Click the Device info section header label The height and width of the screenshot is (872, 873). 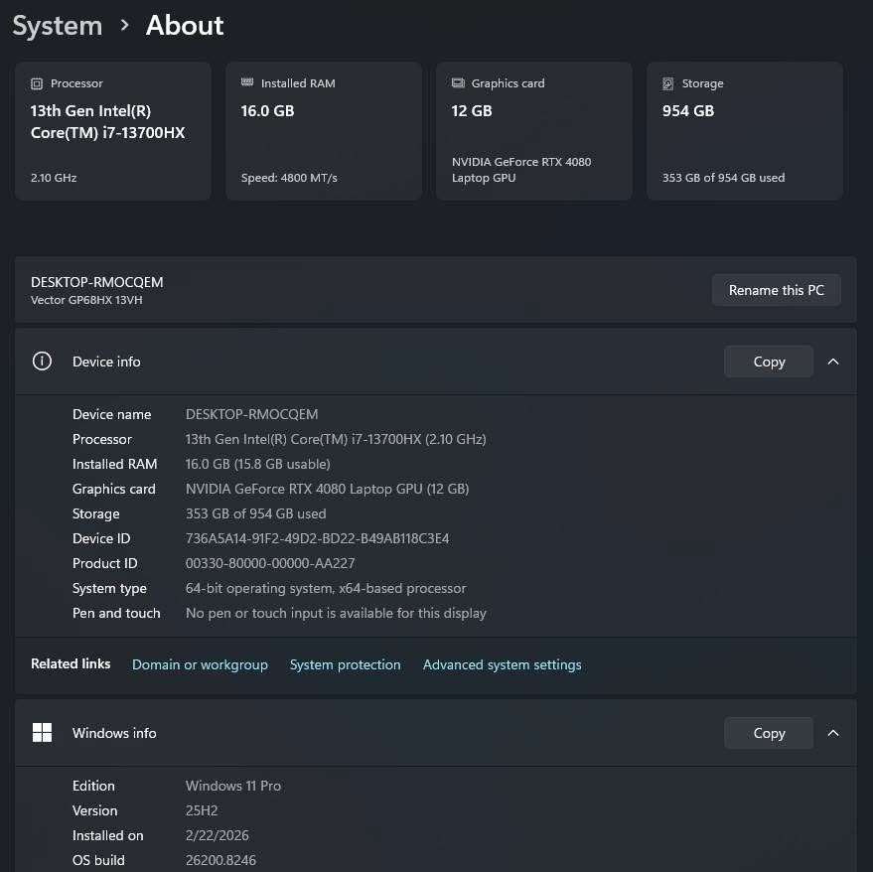[106, 362]
